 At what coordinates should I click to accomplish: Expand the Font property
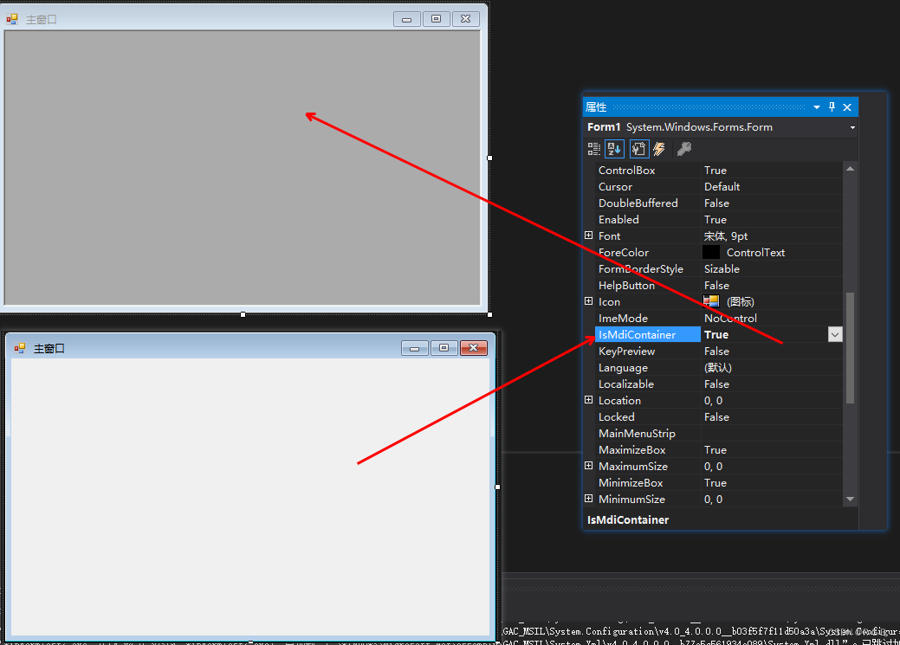pos(588,235)
